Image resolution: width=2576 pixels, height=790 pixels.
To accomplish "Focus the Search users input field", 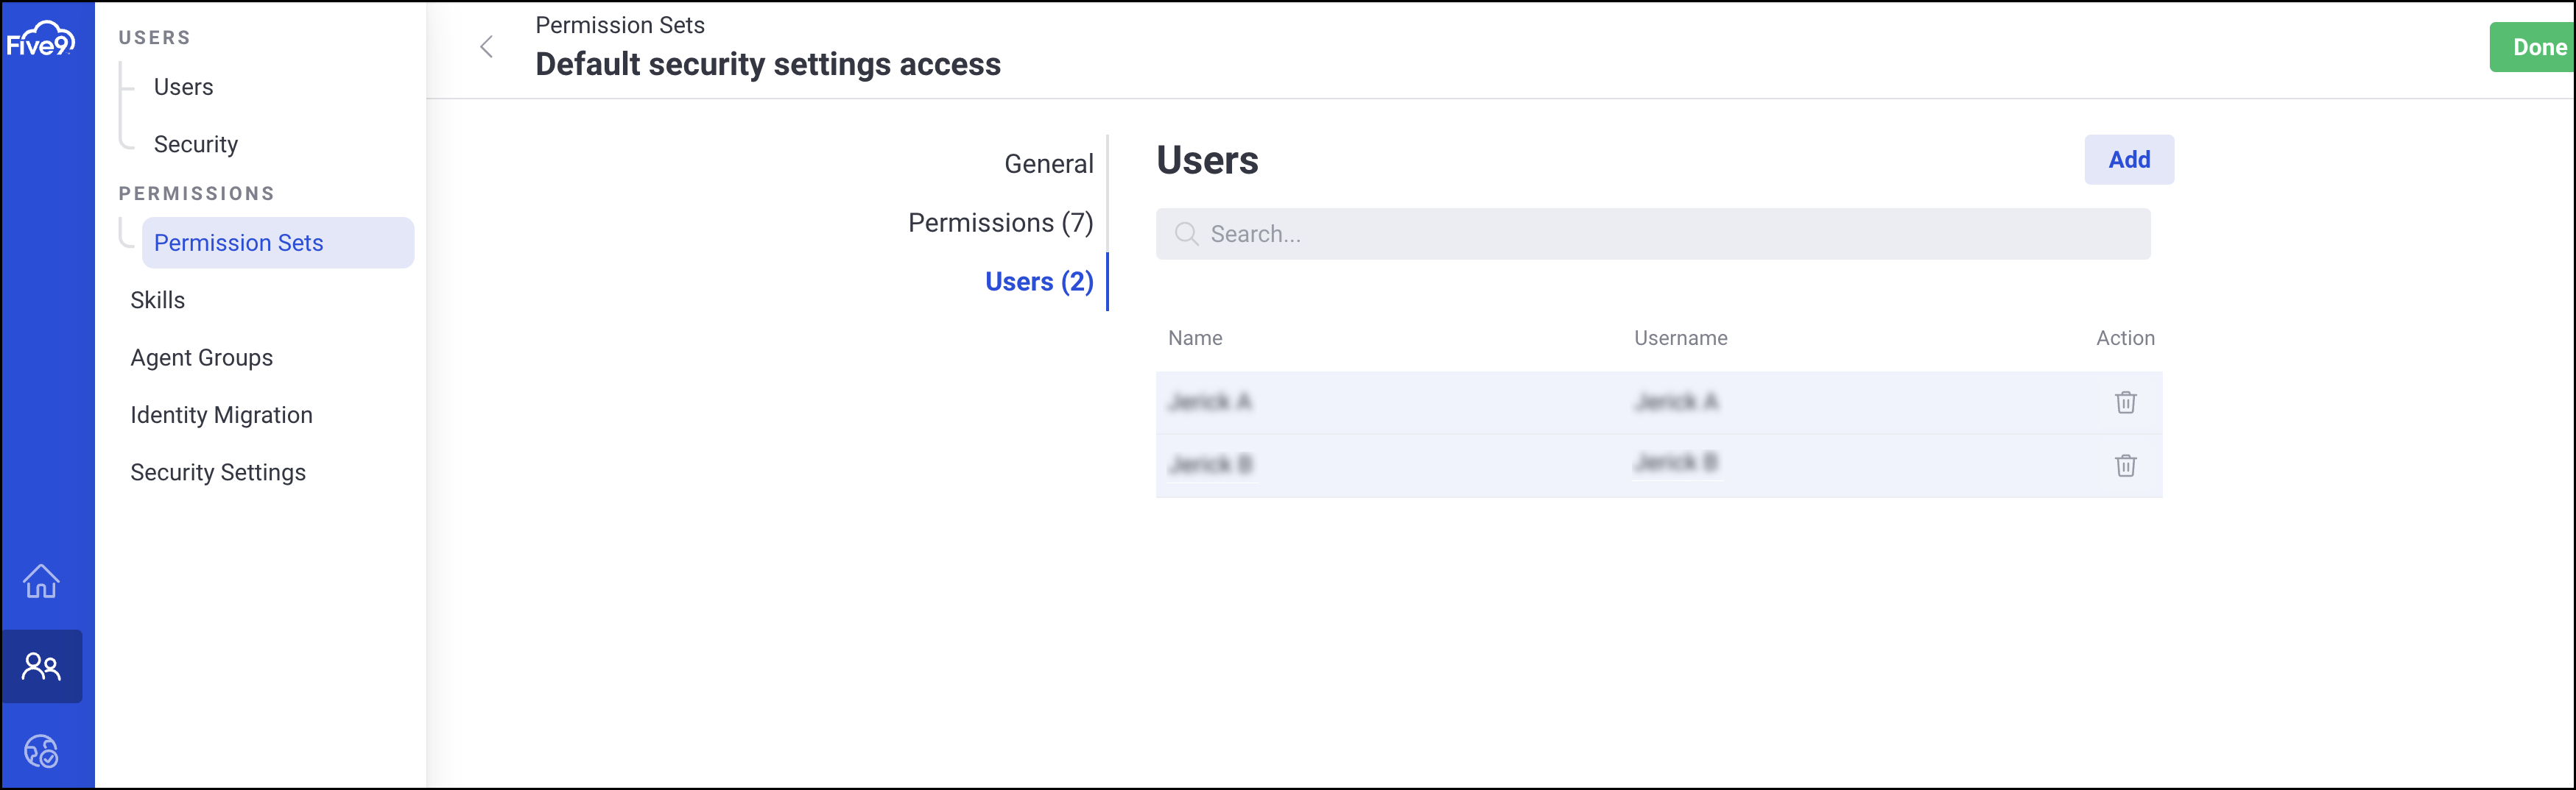I will tap(1653, 234).
